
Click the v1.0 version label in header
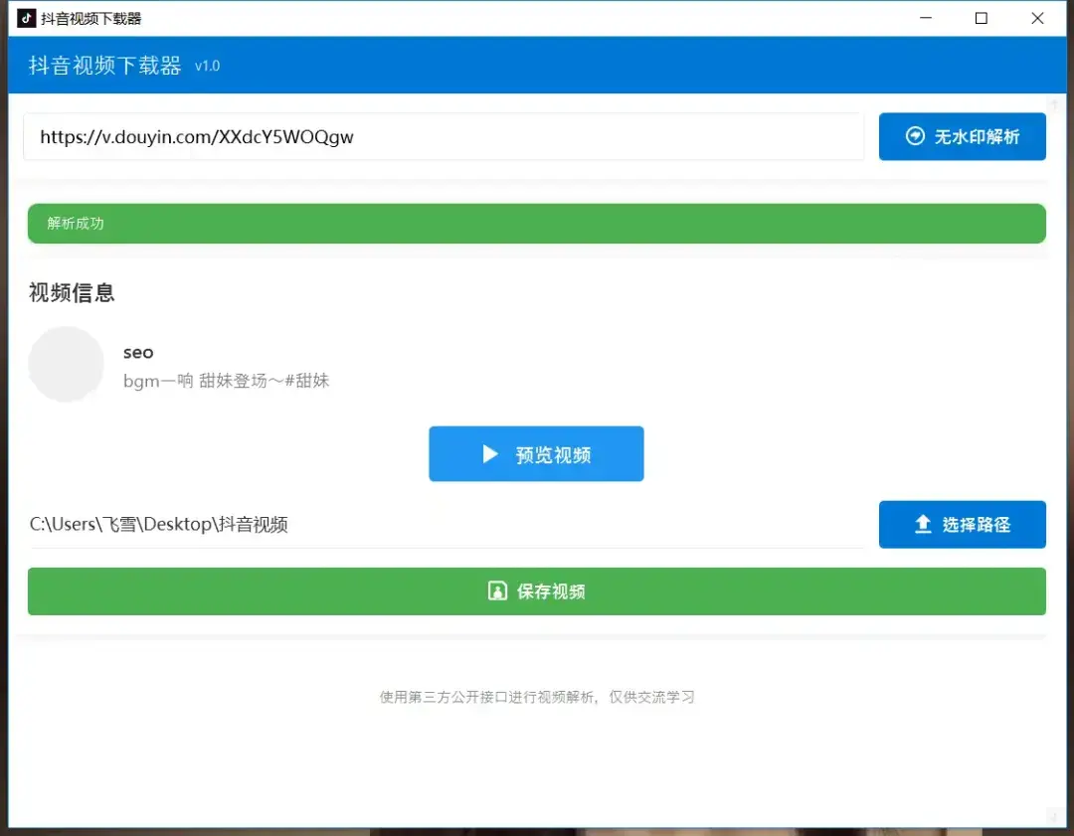pos(207,67)
